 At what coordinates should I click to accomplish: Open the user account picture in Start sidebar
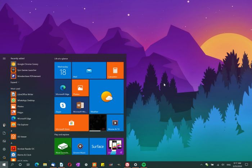click(x=4, y=125)
